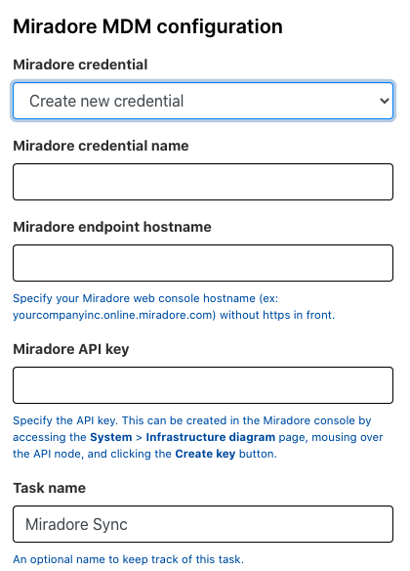Click the bold System text in API help
This screenshot has height=571, width=410.
[111, 437]
